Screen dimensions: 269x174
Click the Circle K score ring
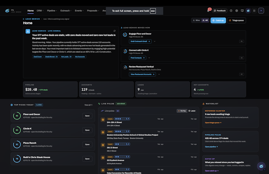coord(17,130)
